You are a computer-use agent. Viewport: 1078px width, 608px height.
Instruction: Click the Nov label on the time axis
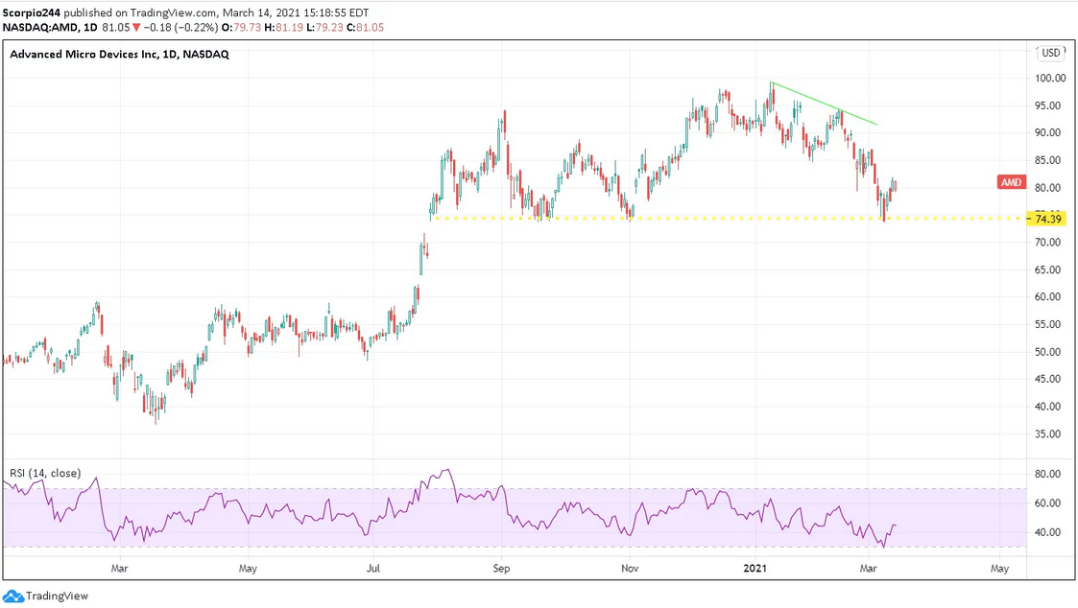tap(630, 568)
